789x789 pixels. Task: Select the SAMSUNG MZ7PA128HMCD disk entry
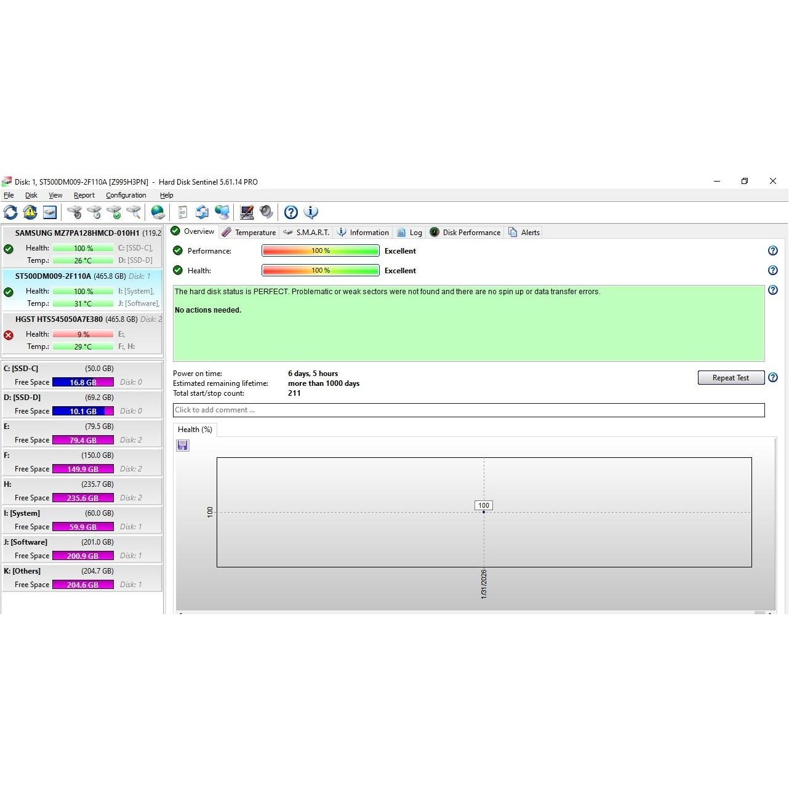[x=77, y=233]
